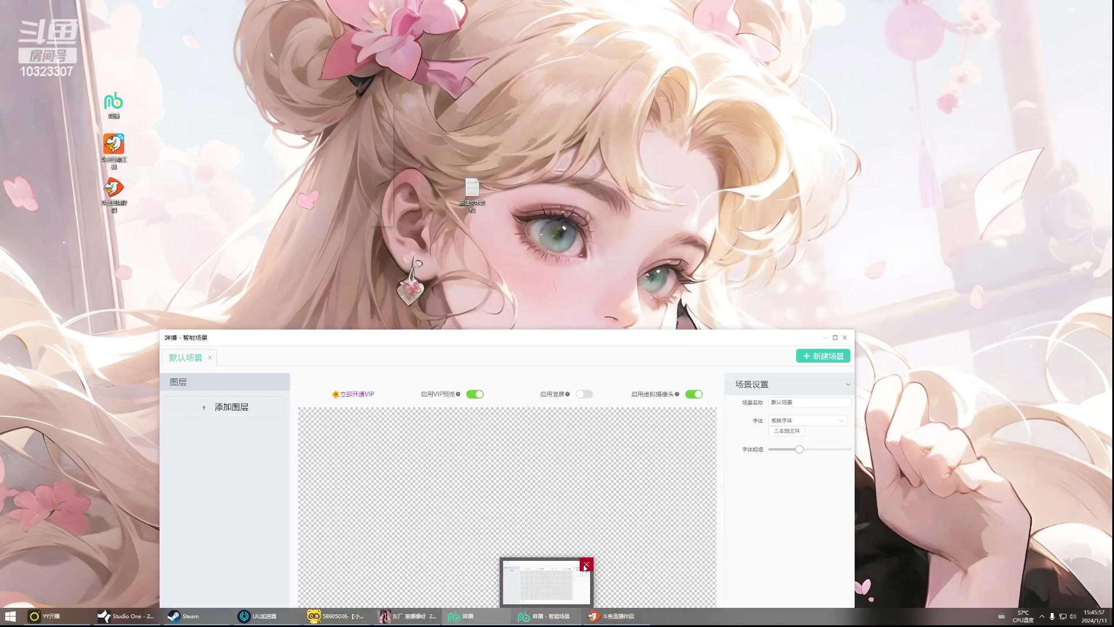Click the microphone icon in system tray

(1052, 617)
